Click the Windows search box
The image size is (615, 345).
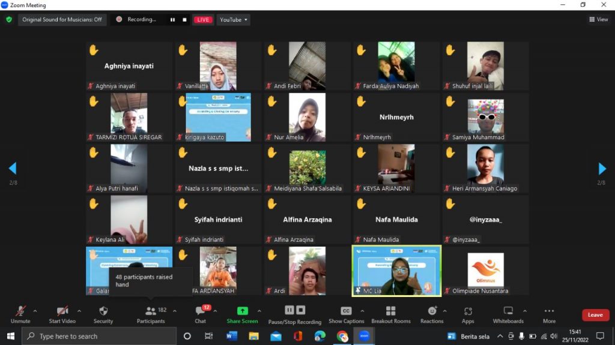[99, 337]
